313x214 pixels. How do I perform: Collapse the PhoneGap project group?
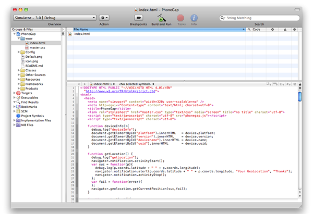(15, 34)
